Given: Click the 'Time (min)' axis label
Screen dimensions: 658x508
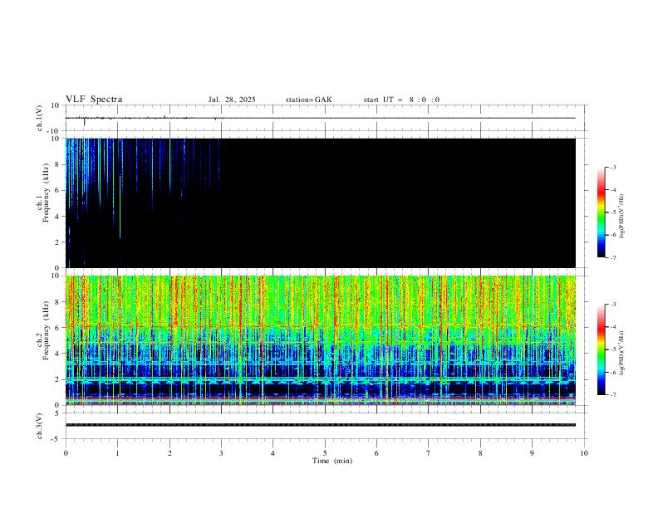Looking at the screenshot, I should point(332,461).
